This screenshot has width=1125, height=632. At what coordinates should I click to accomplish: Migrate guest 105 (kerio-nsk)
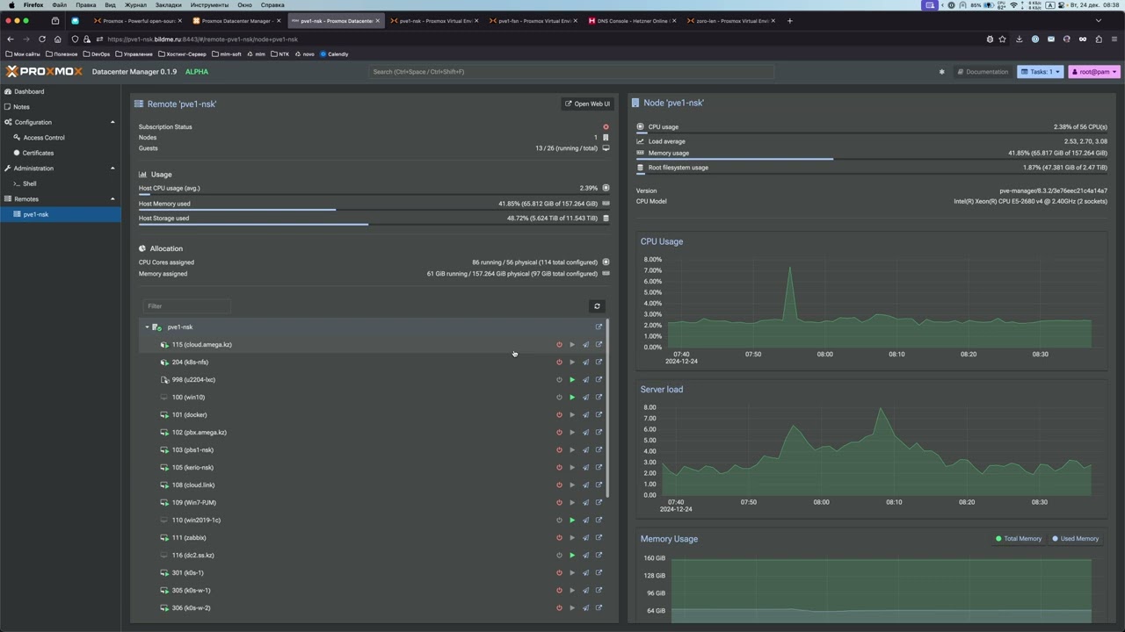pos(585,468)
